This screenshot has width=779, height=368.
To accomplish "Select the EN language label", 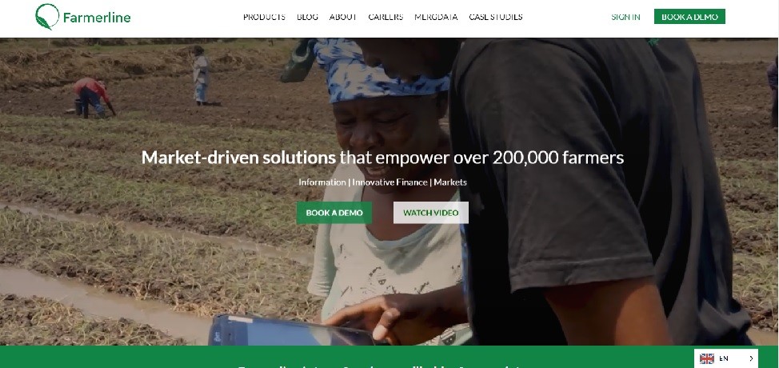I will tap(724, 358).
